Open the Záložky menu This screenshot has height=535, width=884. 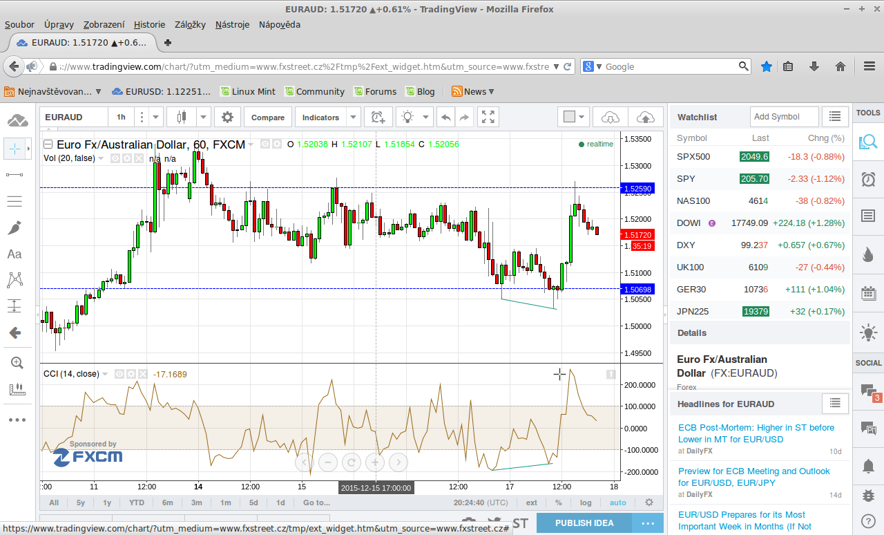(191, 24)
